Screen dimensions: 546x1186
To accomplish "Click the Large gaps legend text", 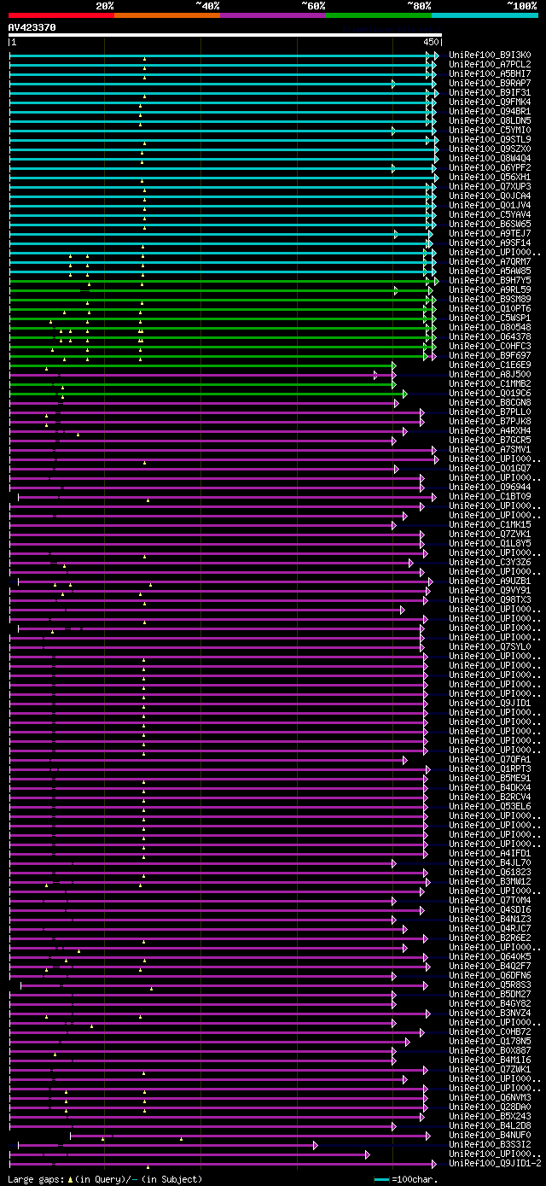I will point(106,1179).
